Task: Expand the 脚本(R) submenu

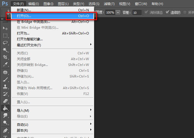Action: [x=52, y=130]
